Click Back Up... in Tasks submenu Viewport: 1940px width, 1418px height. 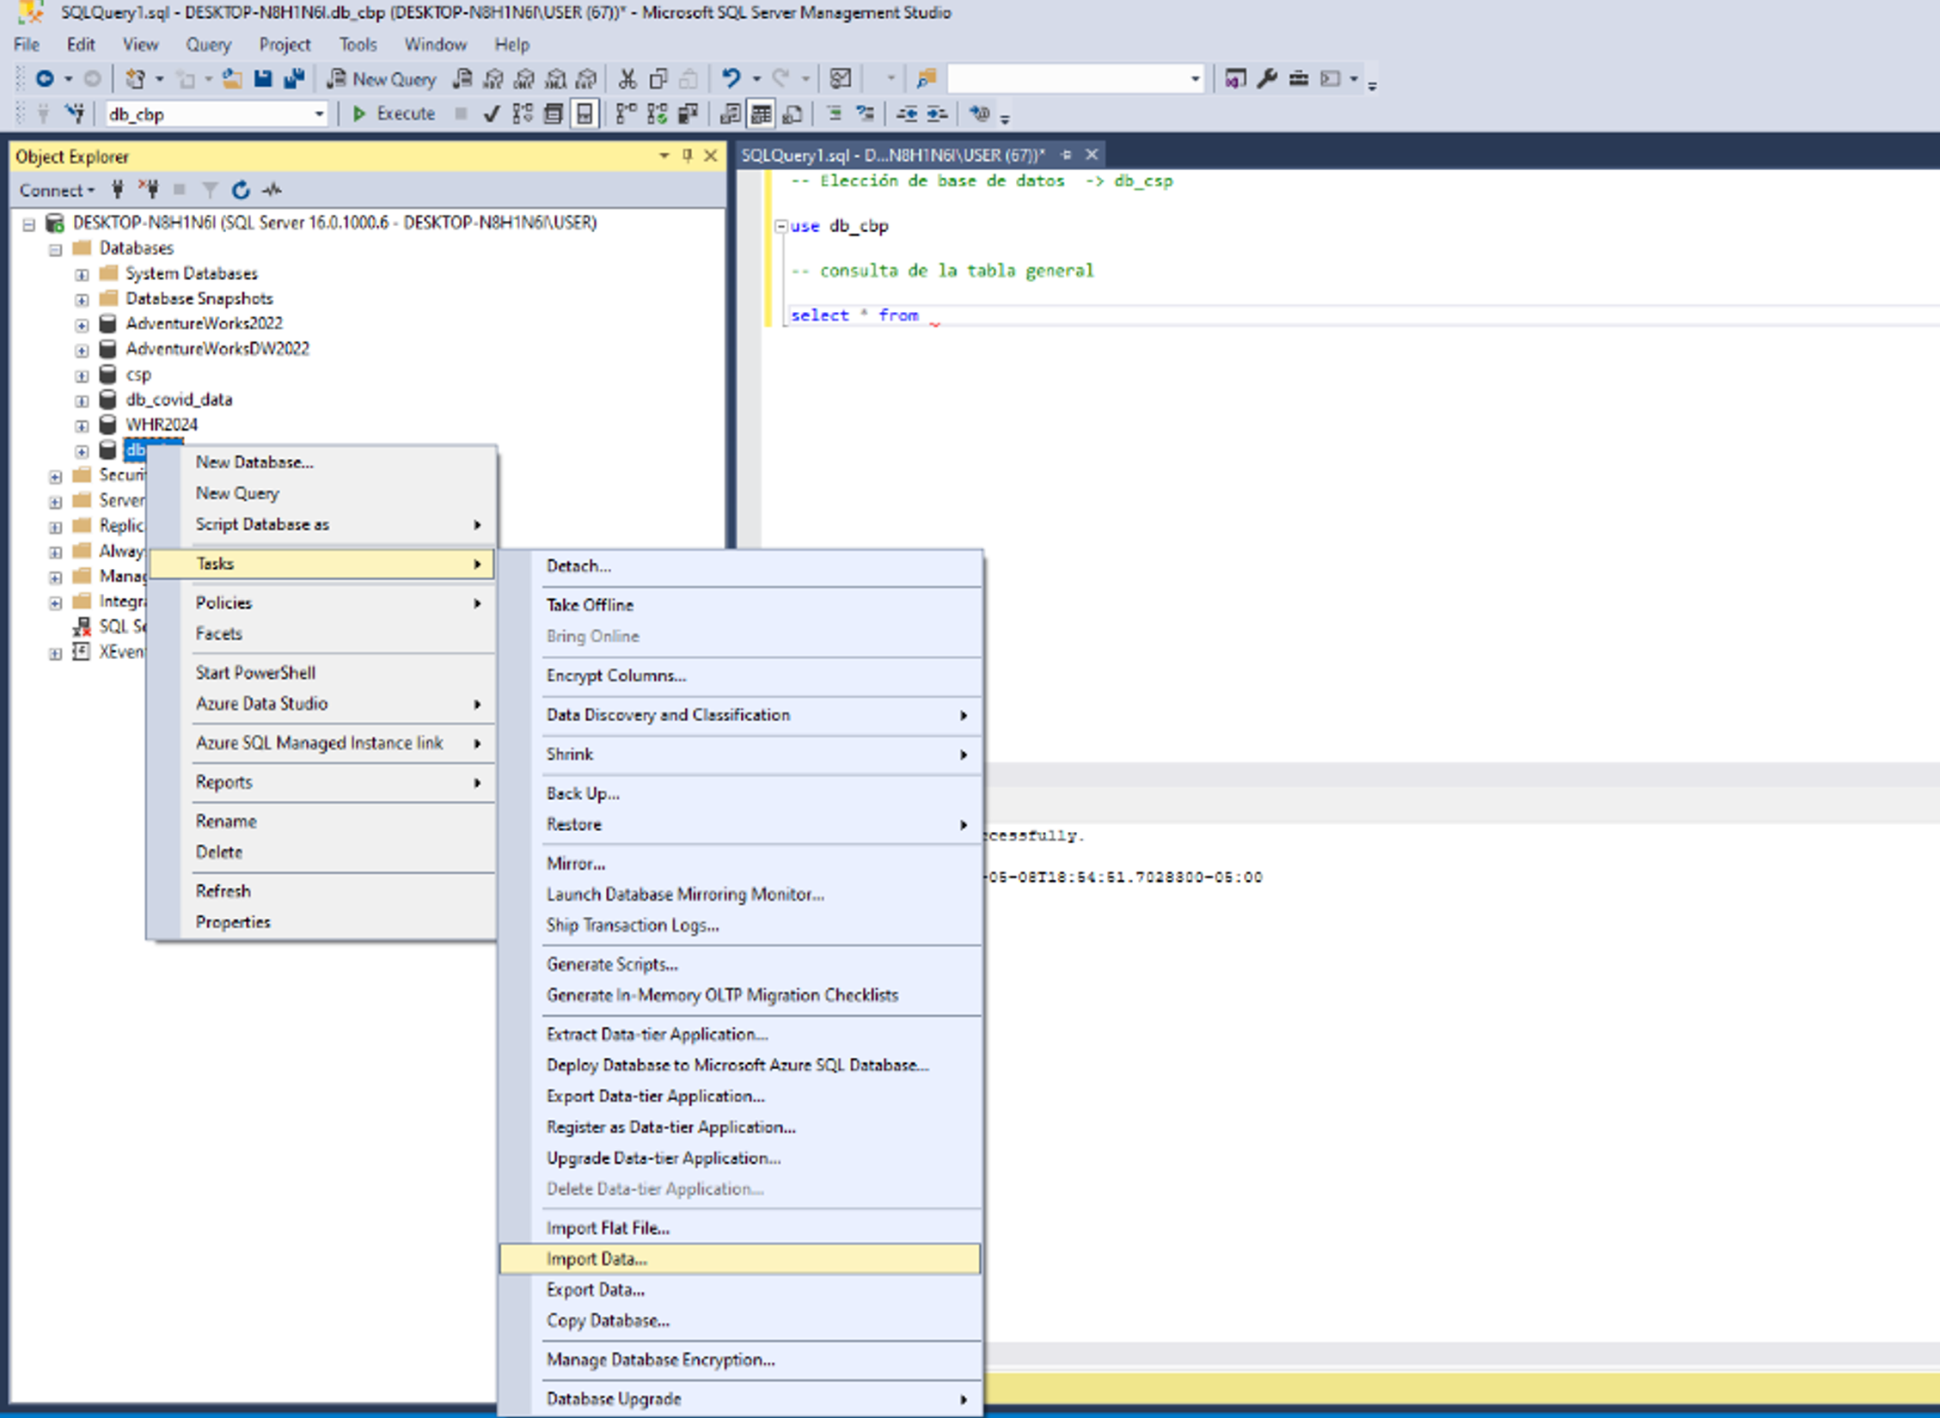(739, 793)
